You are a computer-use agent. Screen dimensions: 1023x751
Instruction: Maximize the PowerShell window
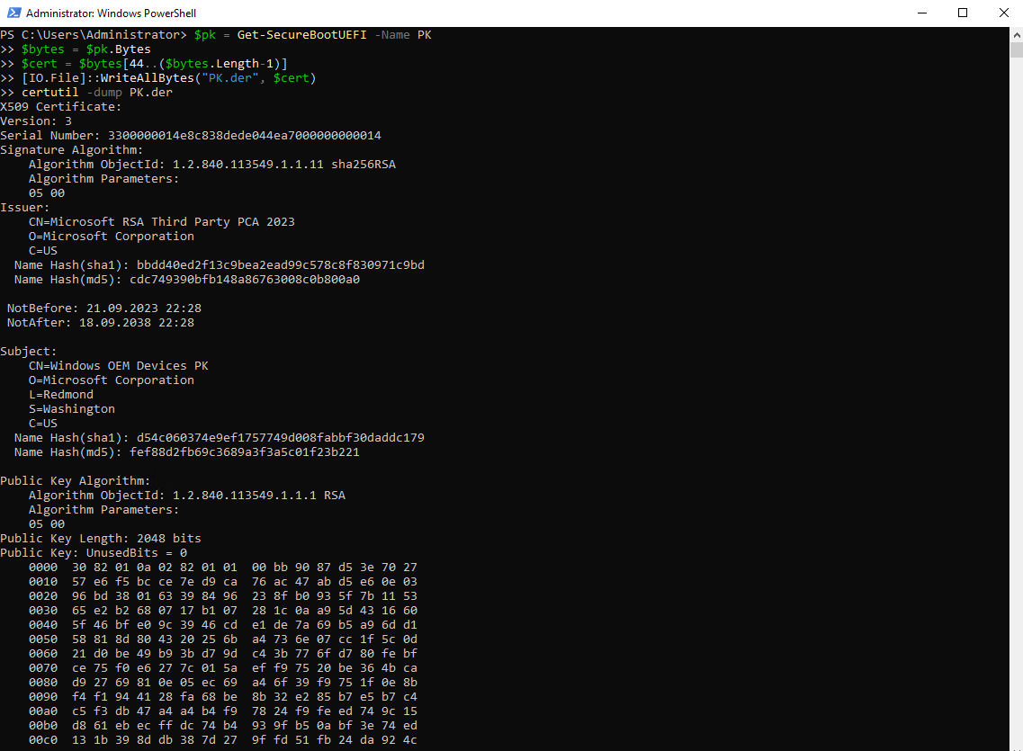click(x=963, y=13)
